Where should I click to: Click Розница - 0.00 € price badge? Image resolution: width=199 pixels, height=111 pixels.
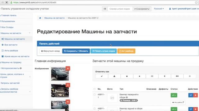point(128,101)
